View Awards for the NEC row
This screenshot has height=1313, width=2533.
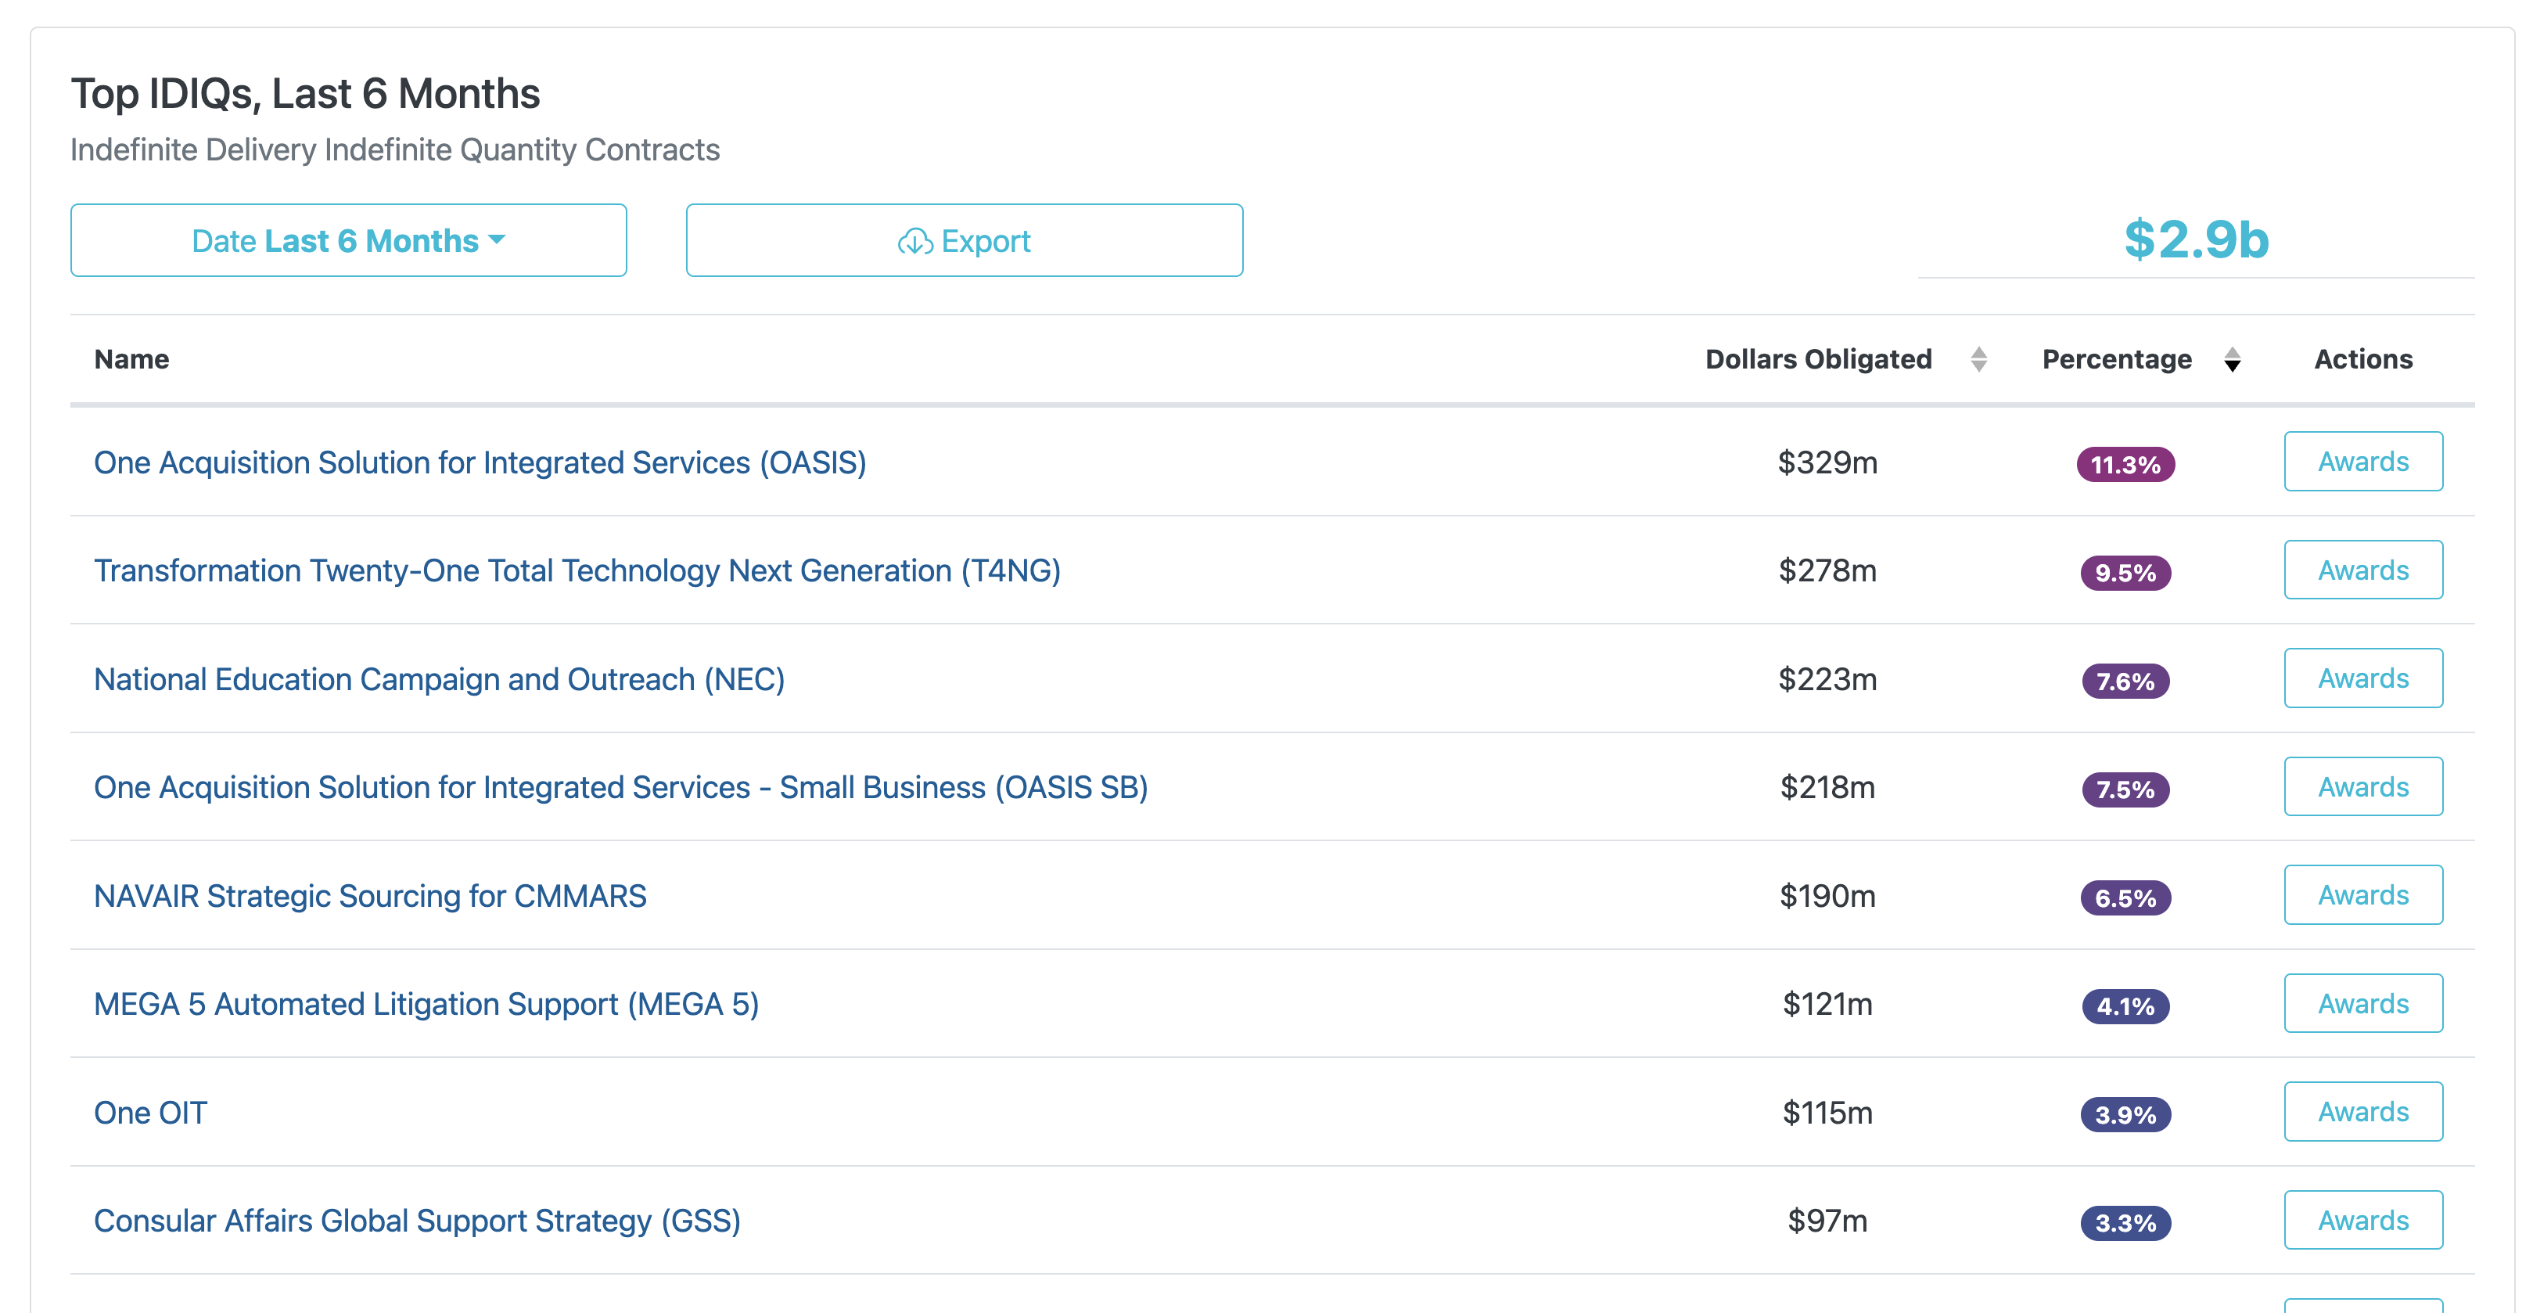click(2363, 678)
